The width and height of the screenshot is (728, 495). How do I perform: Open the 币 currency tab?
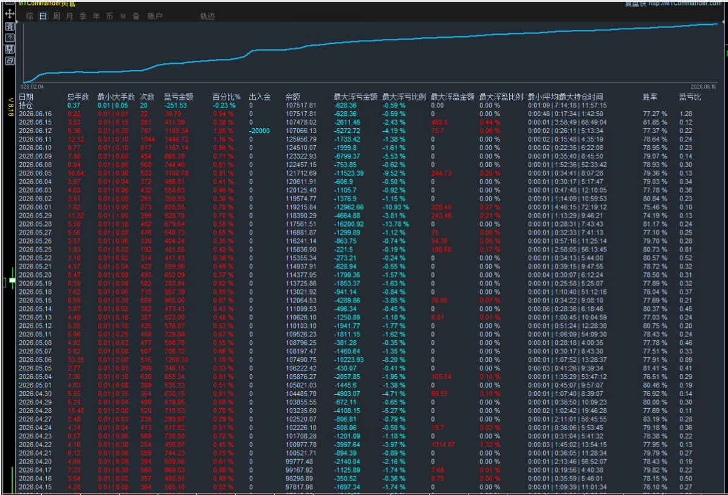click(x=109, y=16)
